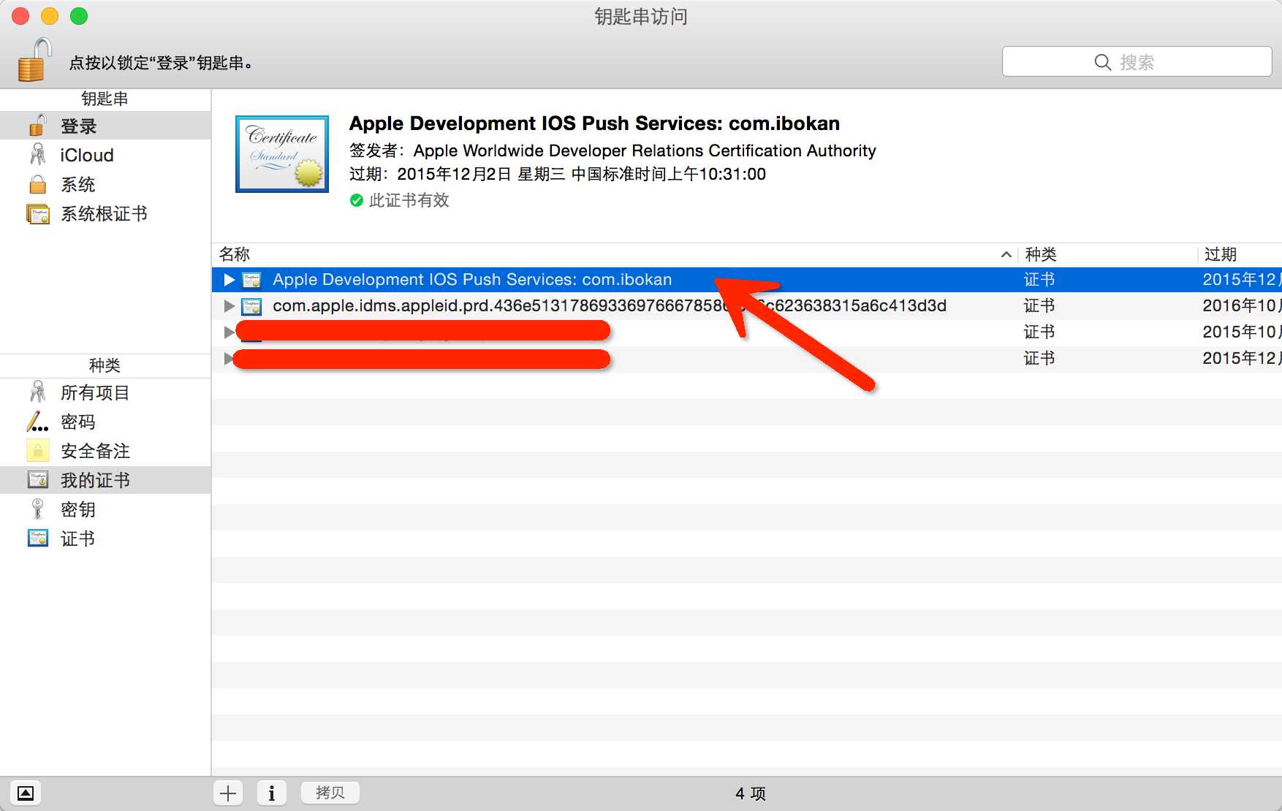Show the 密钥 category
The image size is (1282, 811).
coord(105,509)
